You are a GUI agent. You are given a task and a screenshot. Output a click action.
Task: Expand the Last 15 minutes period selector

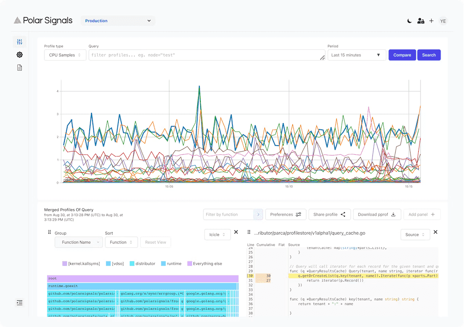356,55
